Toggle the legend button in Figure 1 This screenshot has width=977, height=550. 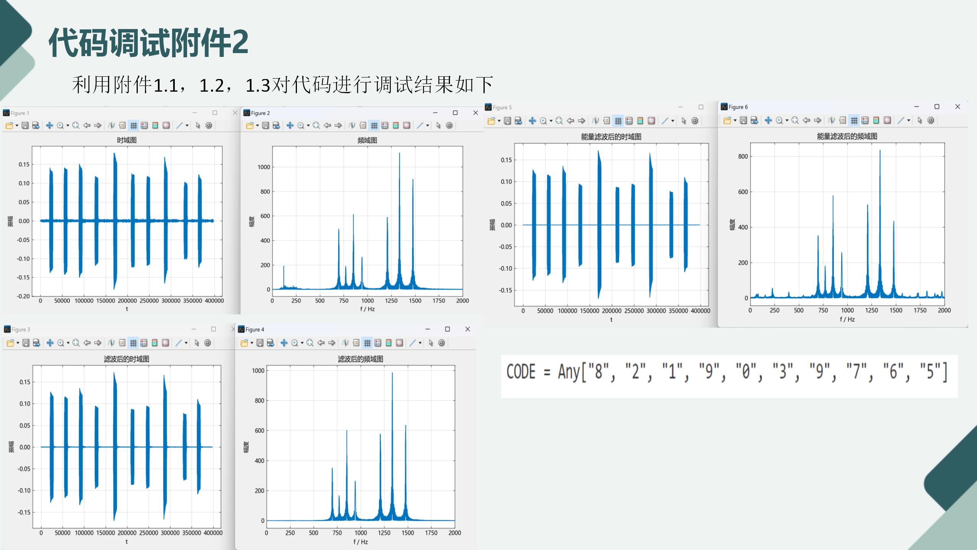pos(144,125)
